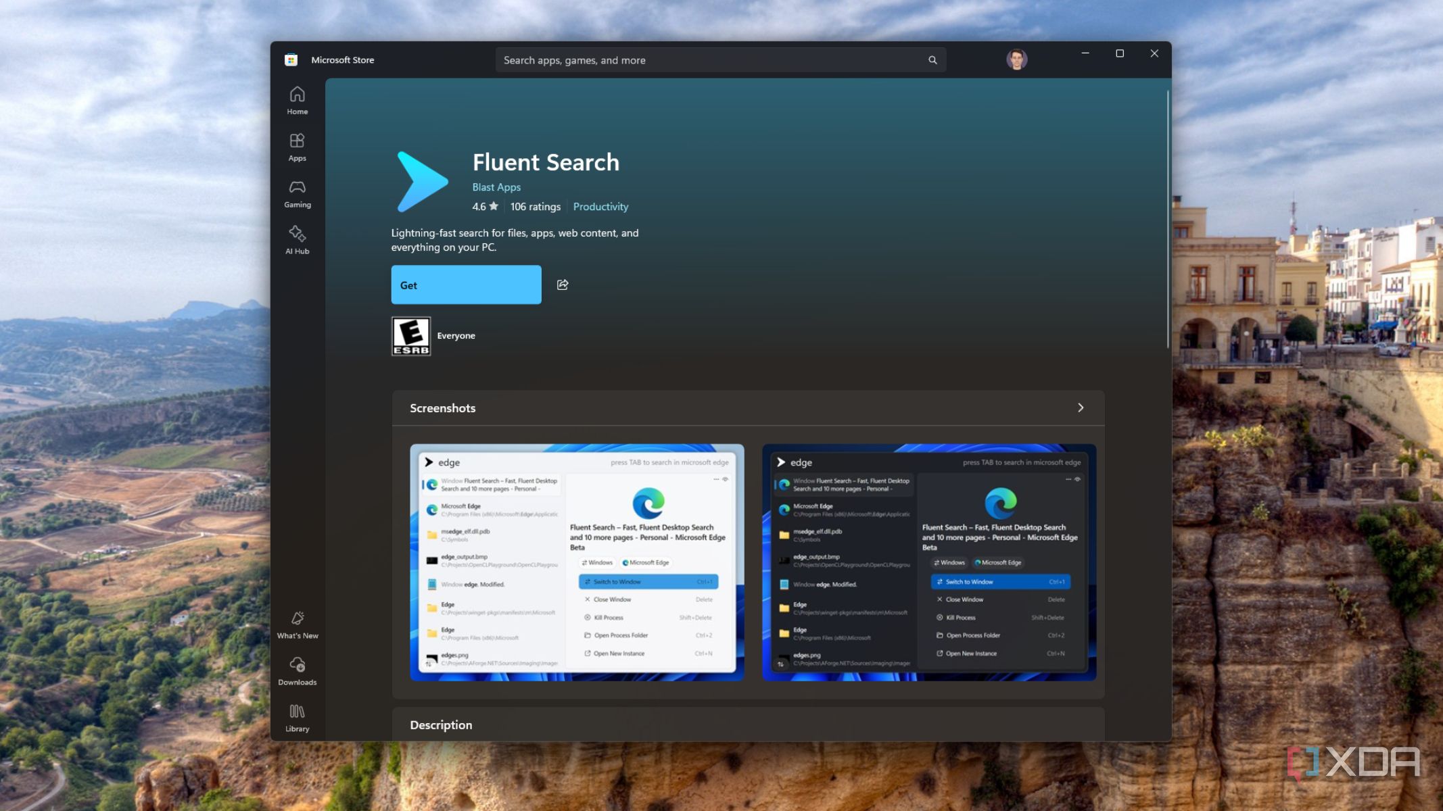The width and height of the screenshot is (1443, 811).
Task: Open the light theme screenshot thumbnail
Action: coord(577,562)
